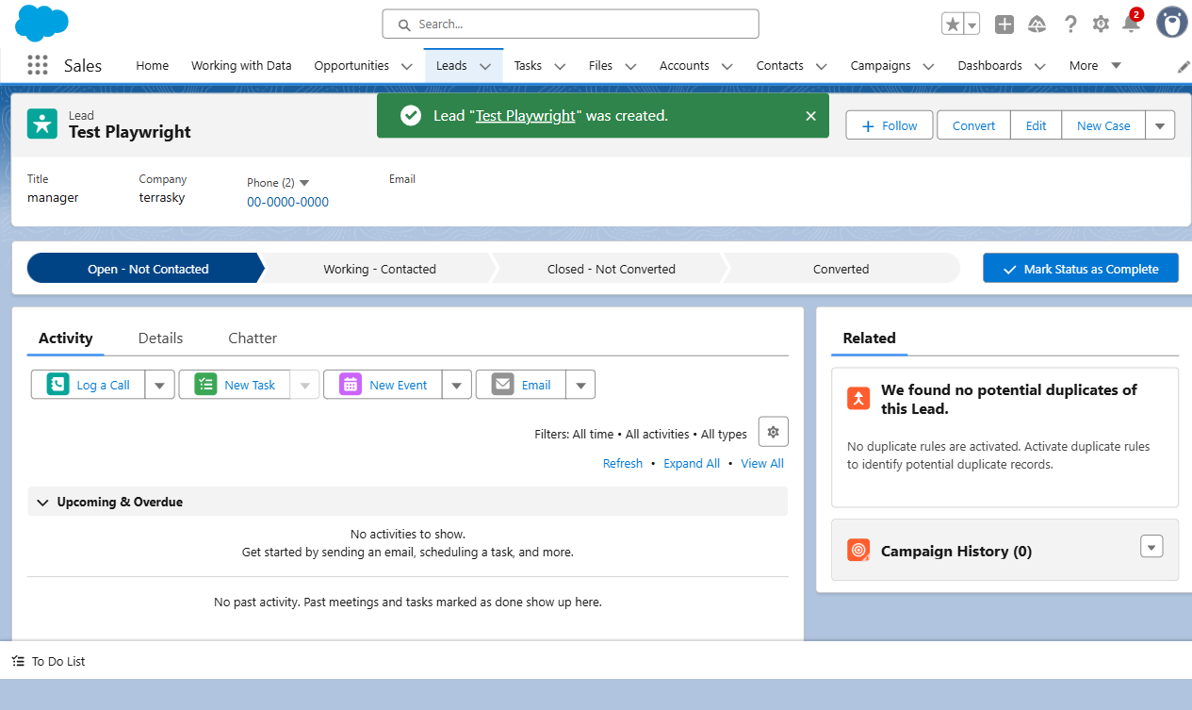Open the App Launcher grid icon
Image resolution: width=1192 pixels, height=710 pixels.
[38, 65]
